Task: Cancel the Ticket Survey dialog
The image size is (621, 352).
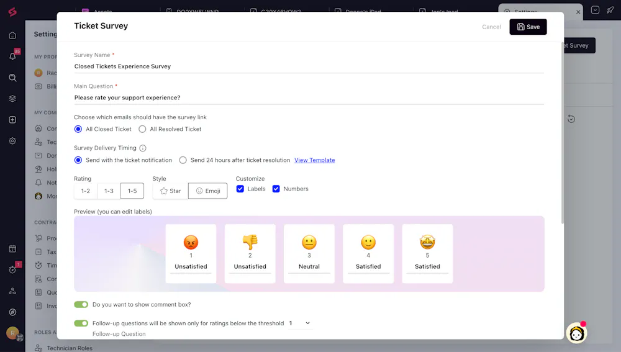Action: click(x=491, y=27)
